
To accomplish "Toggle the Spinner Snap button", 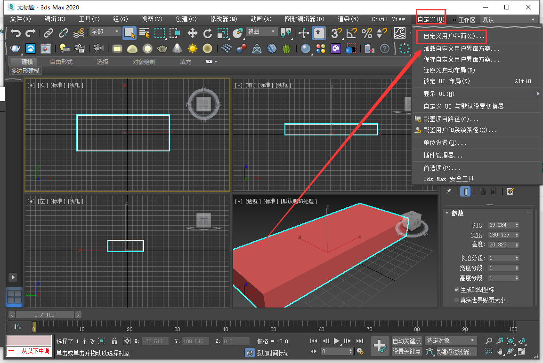I will [x=381, y=33].
